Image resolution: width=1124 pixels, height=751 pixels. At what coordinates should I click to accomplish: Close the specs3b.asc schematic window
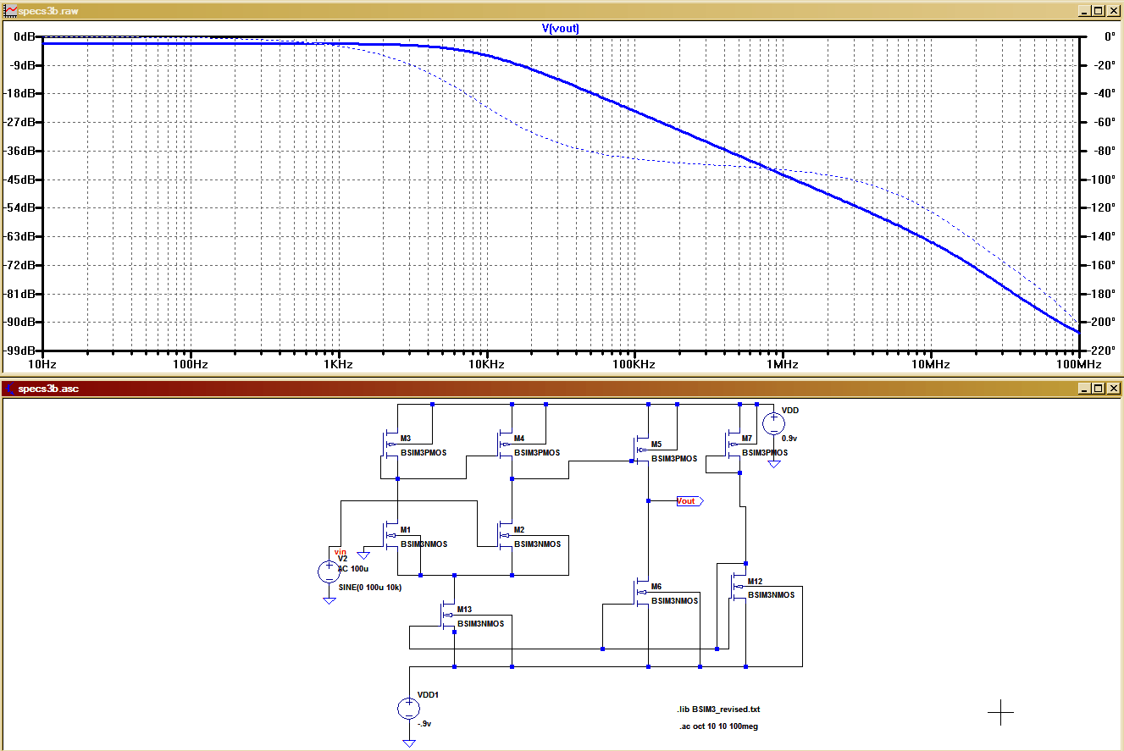[x=1114, y=389]
